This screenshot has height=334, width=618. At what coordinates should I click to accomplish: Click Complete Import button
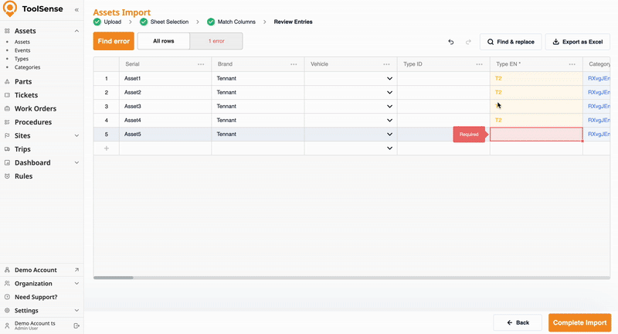click(x=580, y=322)
